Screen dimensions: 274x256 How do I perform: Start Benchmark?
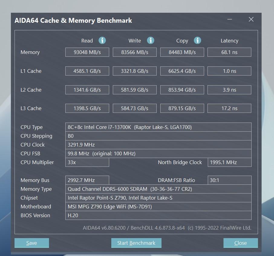coord(136,243)
